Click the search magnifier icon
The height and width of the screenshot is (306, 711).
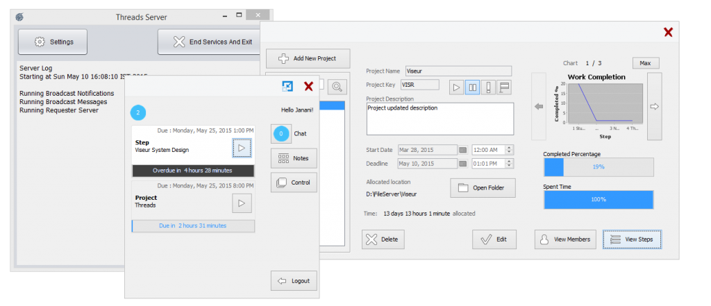tap(337, 87)
